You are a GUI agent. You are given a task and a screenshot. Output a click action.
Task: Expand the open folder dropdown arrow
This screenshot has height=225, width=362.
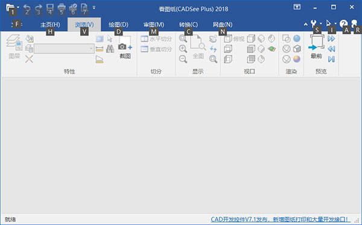(18, 7)
